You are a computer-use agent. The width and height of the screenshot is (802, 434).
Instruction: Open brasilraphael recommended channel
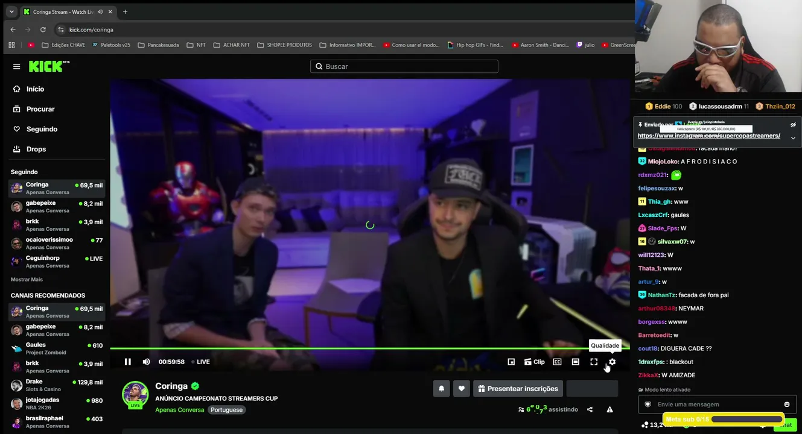pos(57,422)
